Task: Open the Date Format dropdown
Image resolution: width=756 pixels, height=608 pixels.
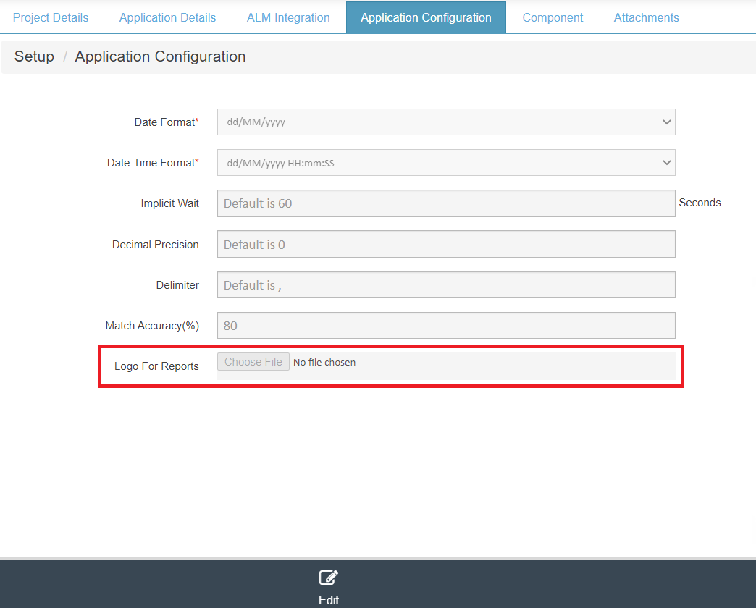Action: (446, 122)
